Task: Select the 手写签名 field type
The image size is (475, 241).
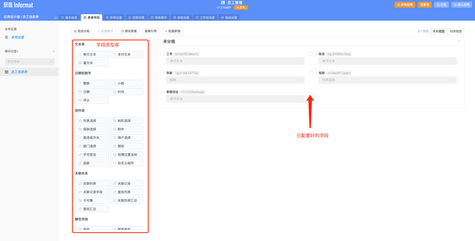Action: (x=92, y=155)
